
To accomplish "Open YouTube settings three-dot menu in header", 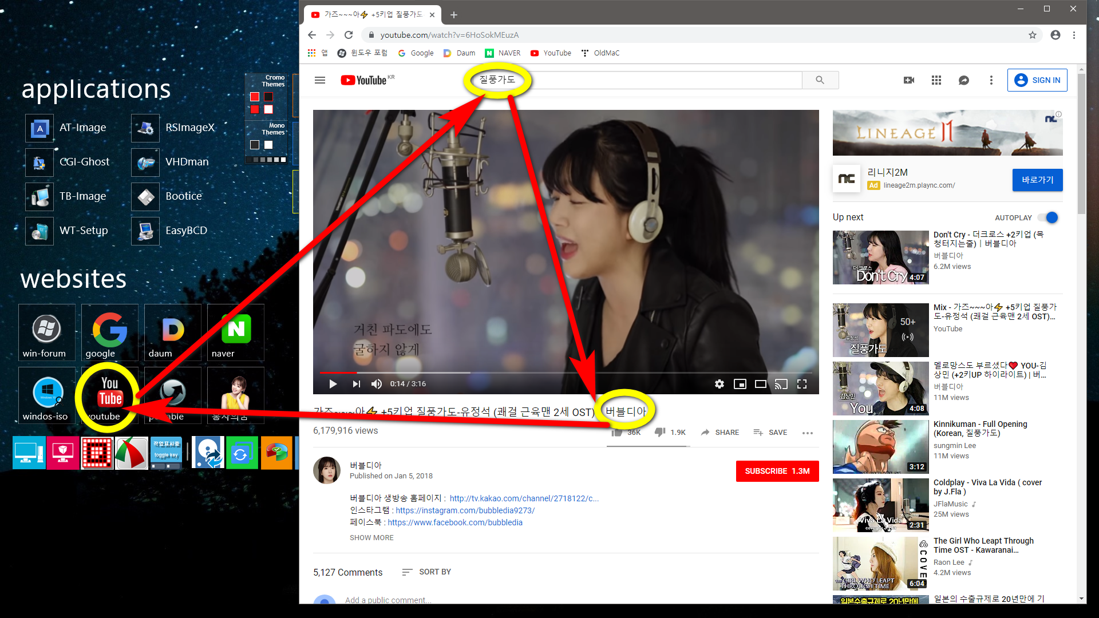I will click(x=991, y=80).
